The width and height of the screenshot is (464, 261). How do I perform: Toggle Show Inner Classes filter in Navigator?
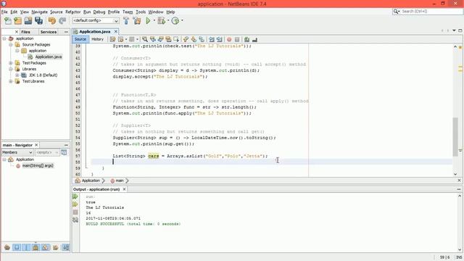(x=46, y=247)
